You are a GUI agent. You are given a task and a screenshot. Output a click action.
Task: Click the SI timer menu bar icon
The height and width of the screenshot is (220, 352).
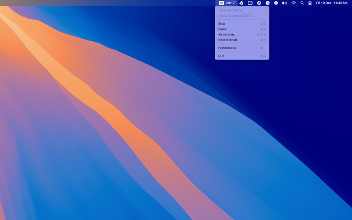pos(221,3)
